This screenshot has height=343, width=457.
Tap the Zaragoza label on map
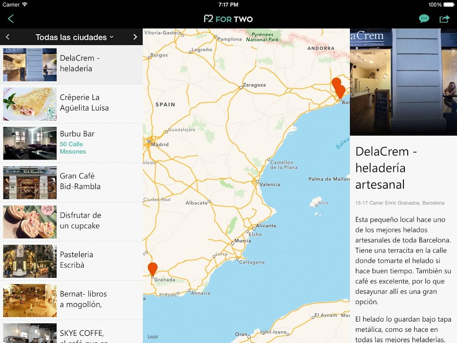tap(254, 85)
